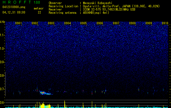Image resolution: width=171 pixels, height=108 pixels.
Task: Click the Receiver label
Action: coord(55,9)
